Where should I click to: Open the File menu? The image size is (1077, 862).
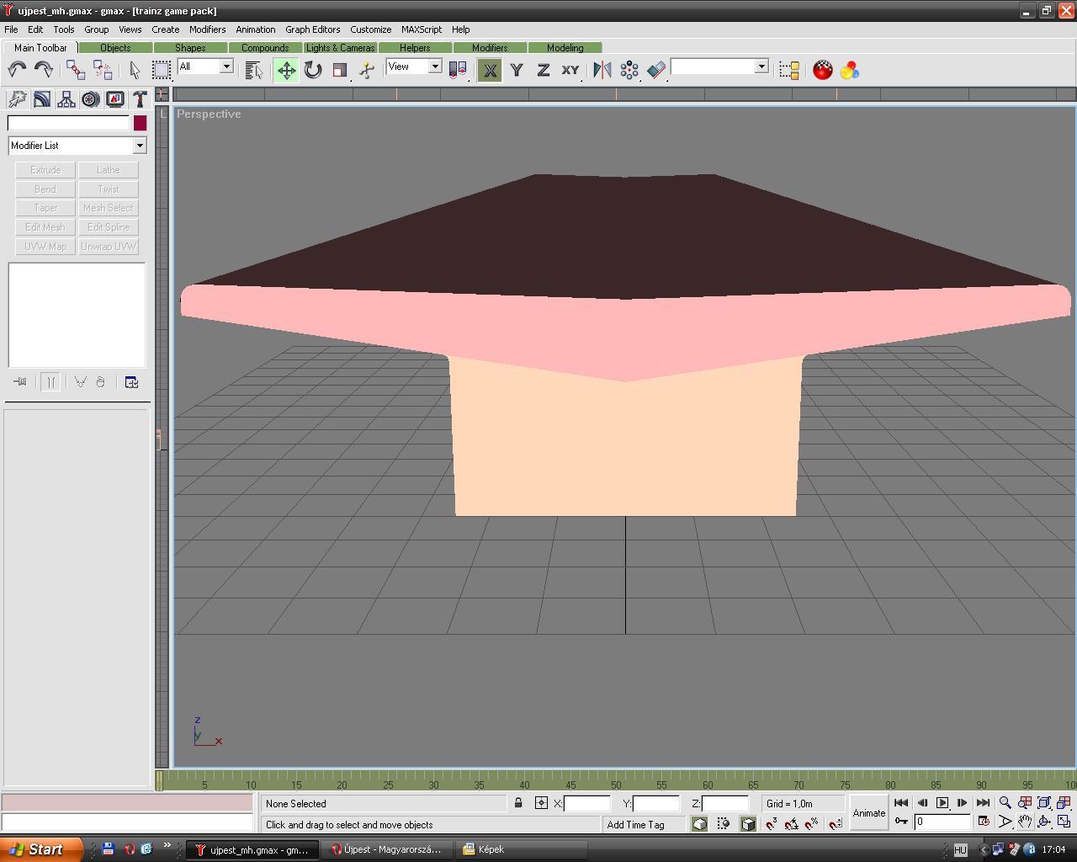[11, 29]
